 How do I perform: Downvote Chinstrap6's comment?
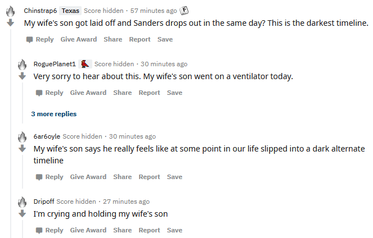10,23
